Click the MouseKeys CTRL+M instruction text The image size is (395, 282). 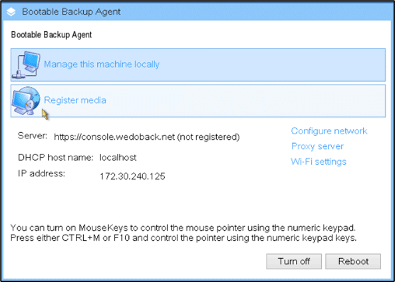(184, 233)
